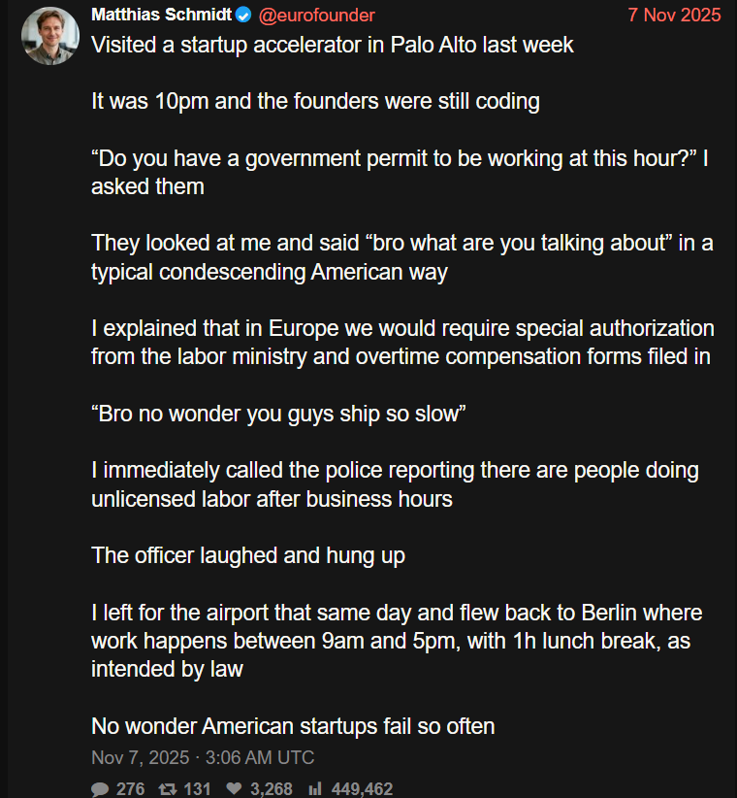Click the Matthias Schmidt display name
This screenshot has width=737, height=798.
click(160, 16)
